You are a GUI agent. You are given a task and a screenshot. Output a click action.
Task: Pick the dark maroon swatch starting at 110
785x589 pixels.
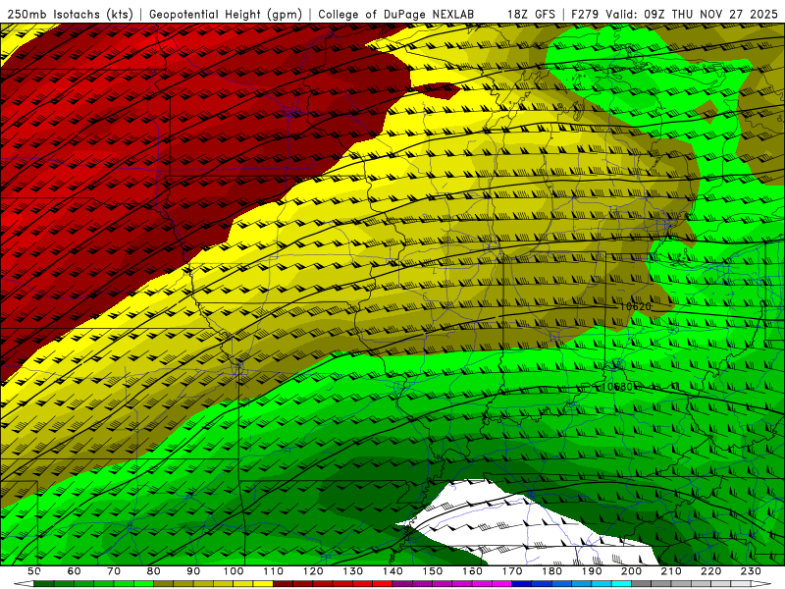(x=283, y=583)
